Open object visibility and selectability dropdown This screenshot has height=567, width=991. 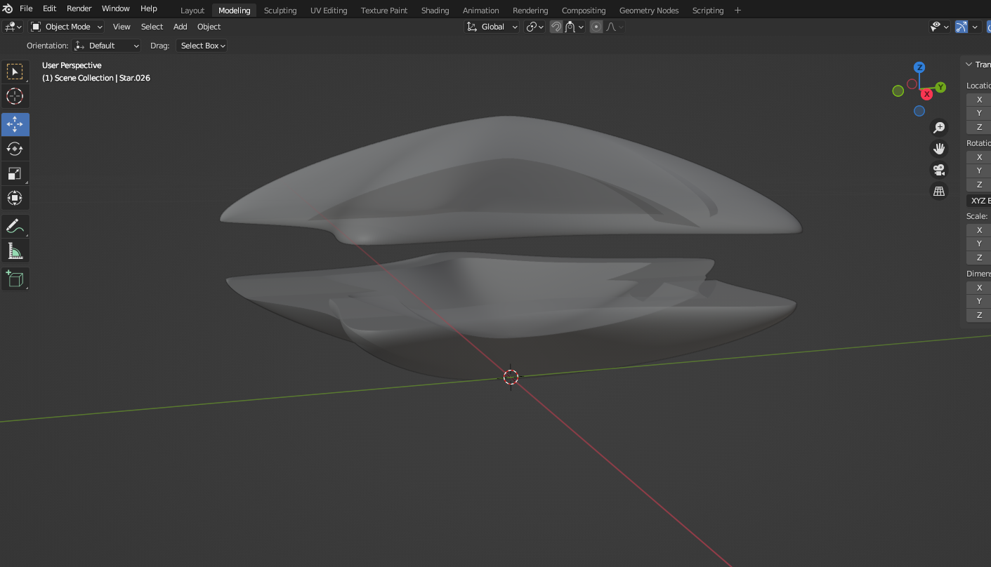[940, 27]
